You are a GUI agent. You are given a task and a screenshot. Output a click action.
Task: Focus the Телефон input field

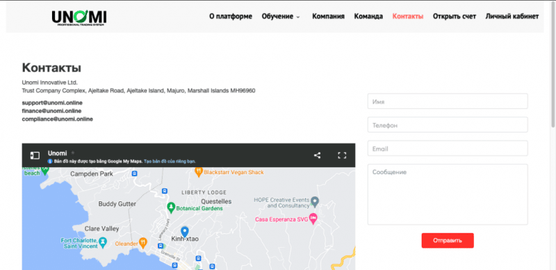point(448,125)
